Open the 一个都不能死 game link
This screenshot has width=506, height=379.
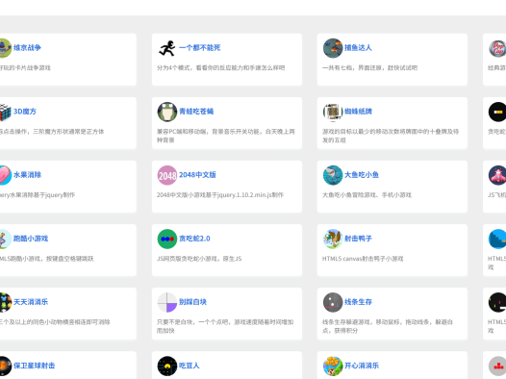200,48
